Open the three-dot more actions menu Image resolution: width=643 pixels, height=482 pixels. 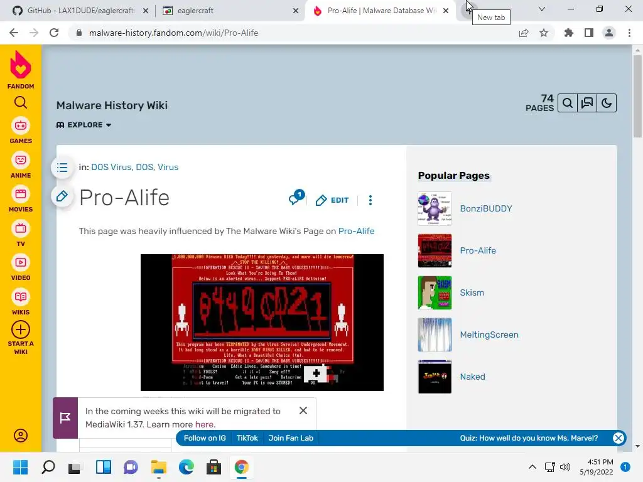(370, 200)
